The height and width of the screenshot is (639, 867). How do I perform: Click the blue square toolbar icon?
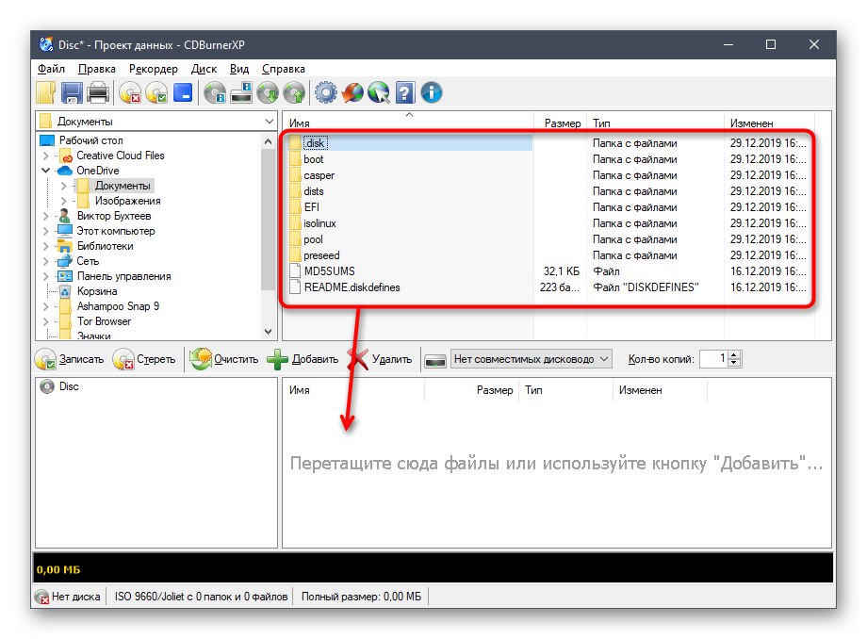point(183,92)
